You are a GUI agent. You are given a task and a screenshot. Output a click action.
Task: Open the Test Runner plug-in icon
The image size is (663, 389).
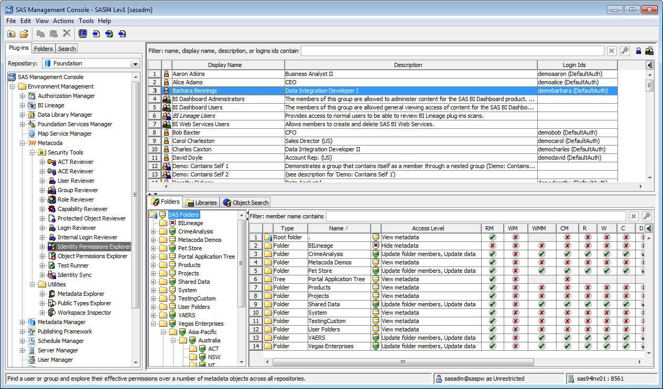click(52, 265)
